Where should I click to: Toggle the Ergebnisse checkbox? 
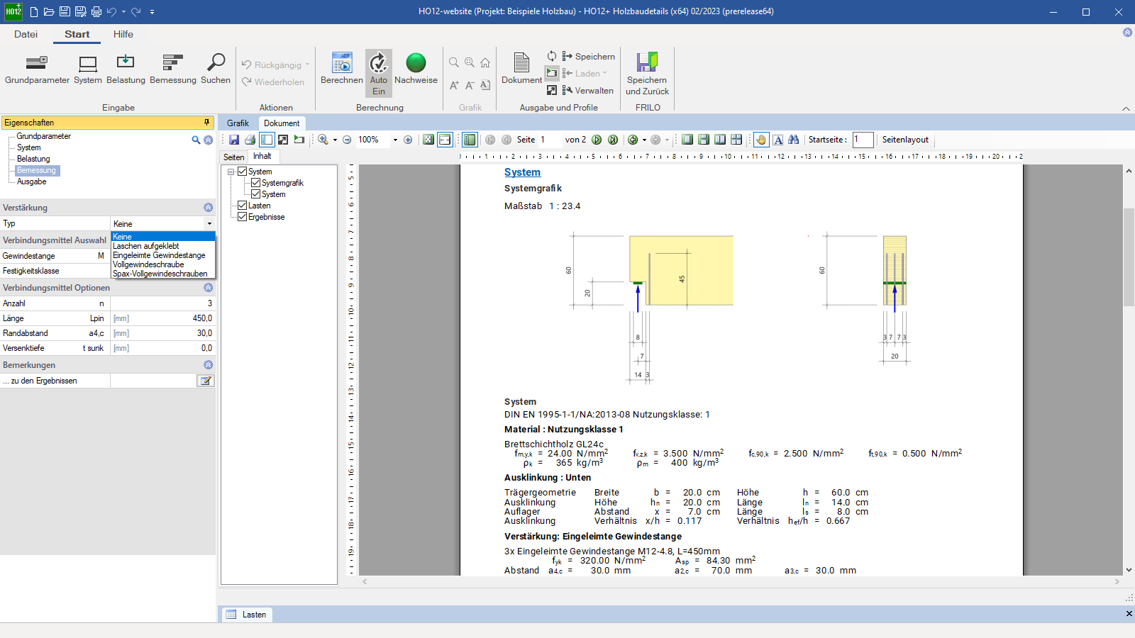(x=243, y=217)
